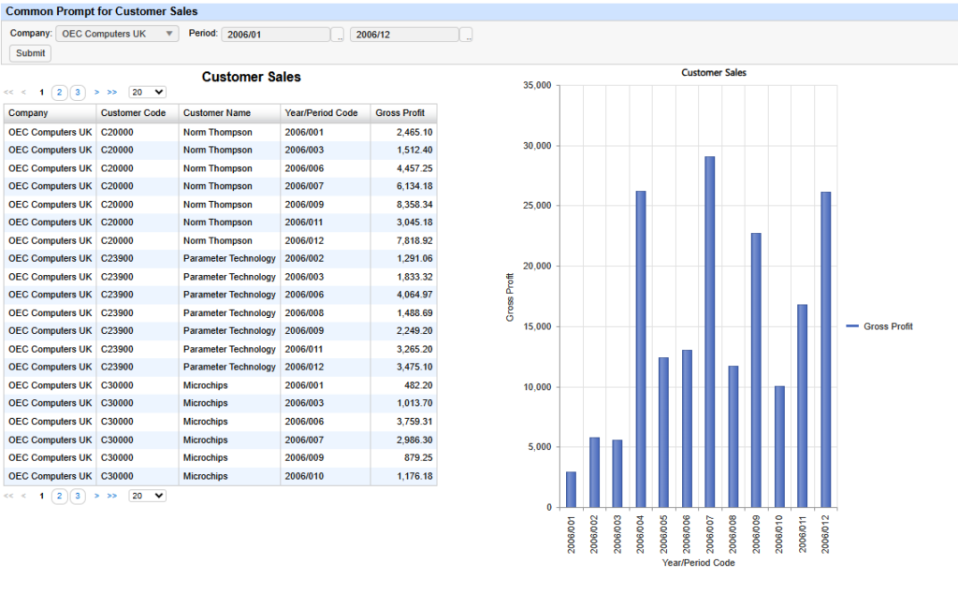Select the cell with gross profit 482.20
This screenshot has width=958, height=592.
[404, 385]
